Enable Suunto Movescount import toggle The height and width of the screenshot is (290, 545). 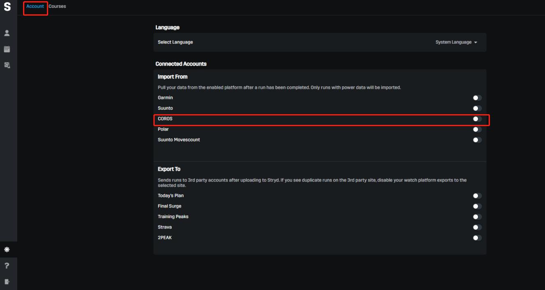[x=477, y=140]
